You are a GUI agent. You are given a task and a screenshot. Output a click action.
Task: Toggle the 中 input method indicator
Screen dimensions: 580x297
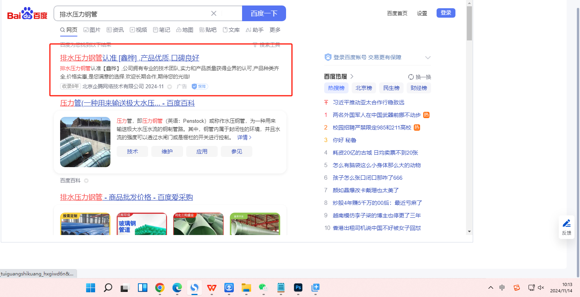pyautogui.click(x=502, y=288)
